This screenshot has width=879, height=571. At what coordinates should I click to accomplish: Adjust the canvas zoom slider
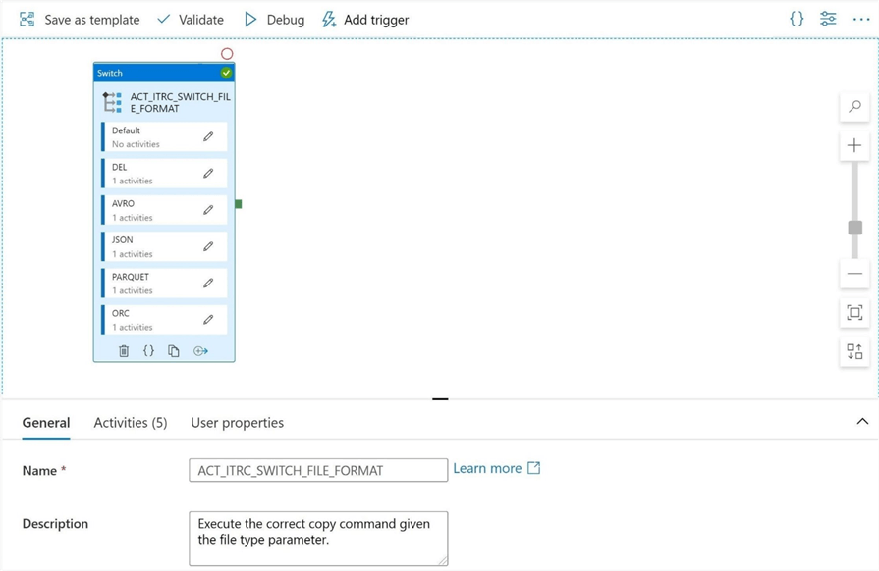pyautogui.click(x=853, y=226)
